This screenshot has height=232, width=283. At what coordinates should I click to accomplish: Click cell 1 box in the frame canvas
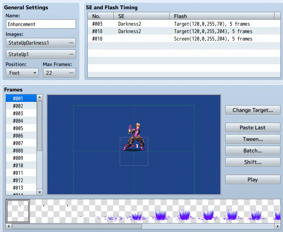tap(134, 151)
